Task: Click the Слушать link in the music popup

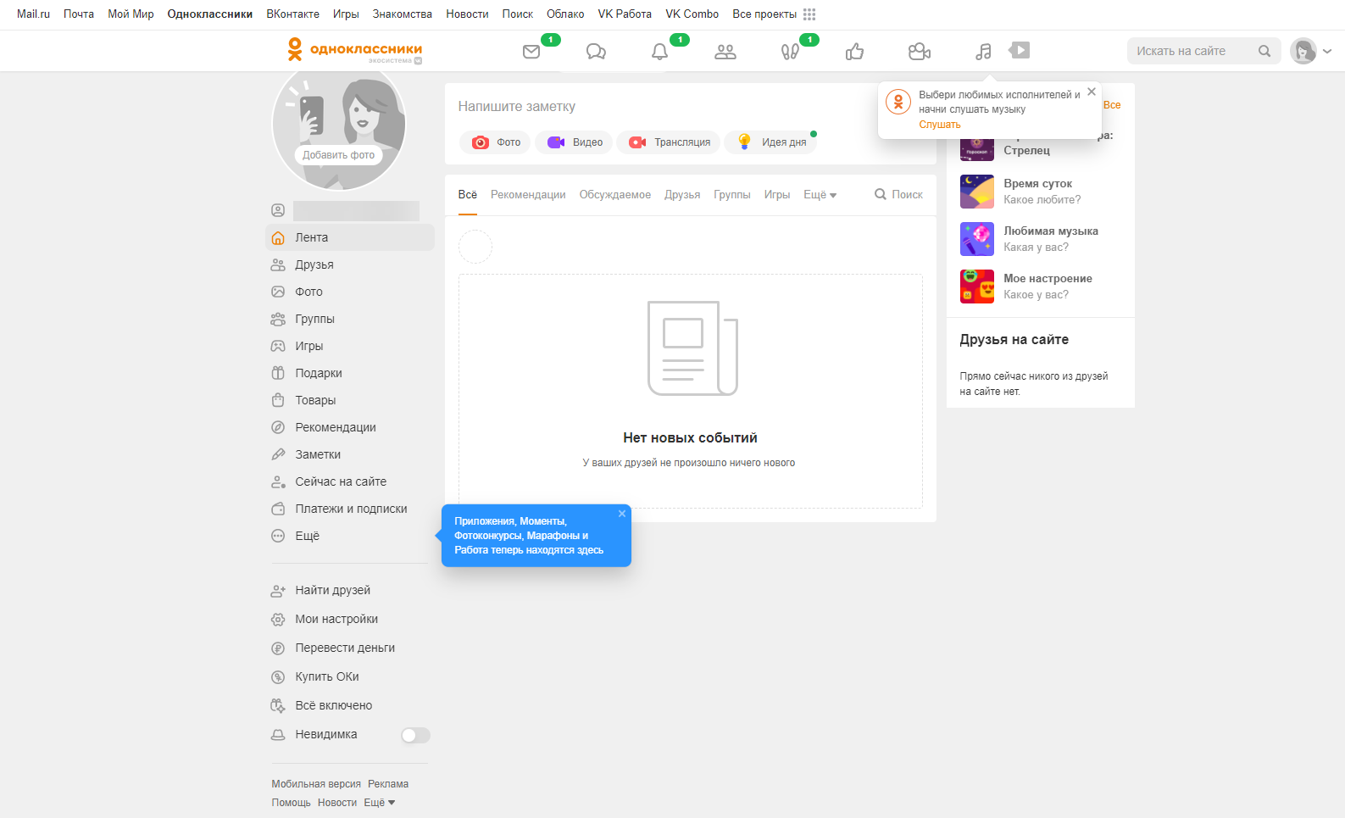Action: (x=940, y=125)
